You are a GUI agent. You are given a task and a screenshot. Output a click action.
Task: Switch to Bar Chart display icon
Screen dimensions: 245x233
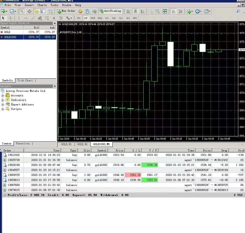click(x=128, y=11)
